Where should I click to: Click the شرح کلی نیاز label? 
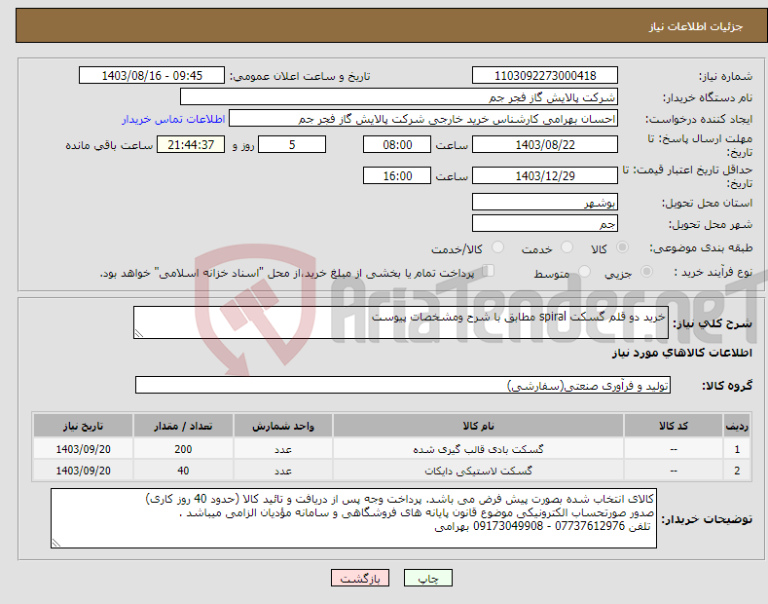pyautogui.click(x=713, y=323)
